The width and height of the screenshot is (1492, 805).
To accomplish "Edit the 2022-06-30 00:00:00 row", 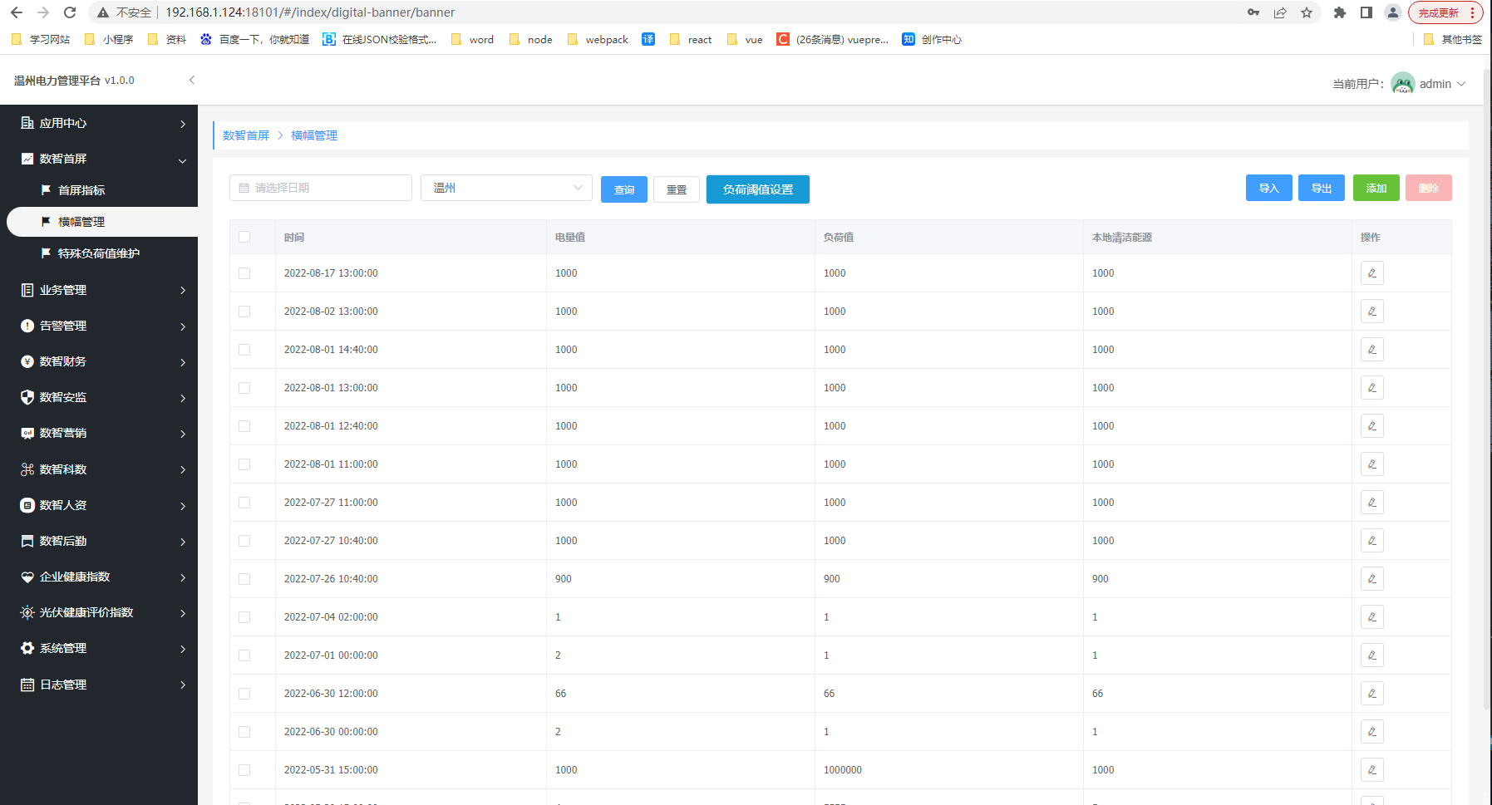I will coord(1371,732).
